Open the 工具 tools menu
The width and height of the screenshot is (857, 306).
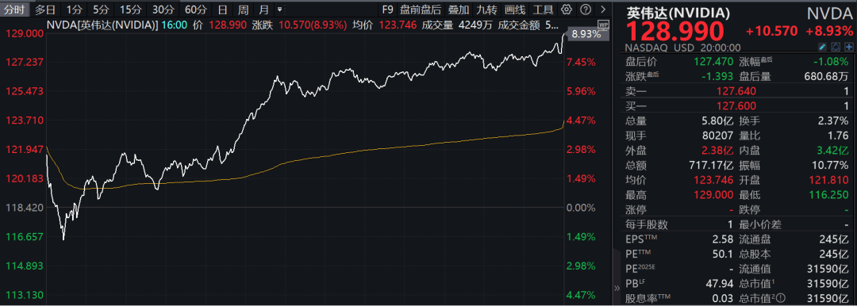pos(544,10)
